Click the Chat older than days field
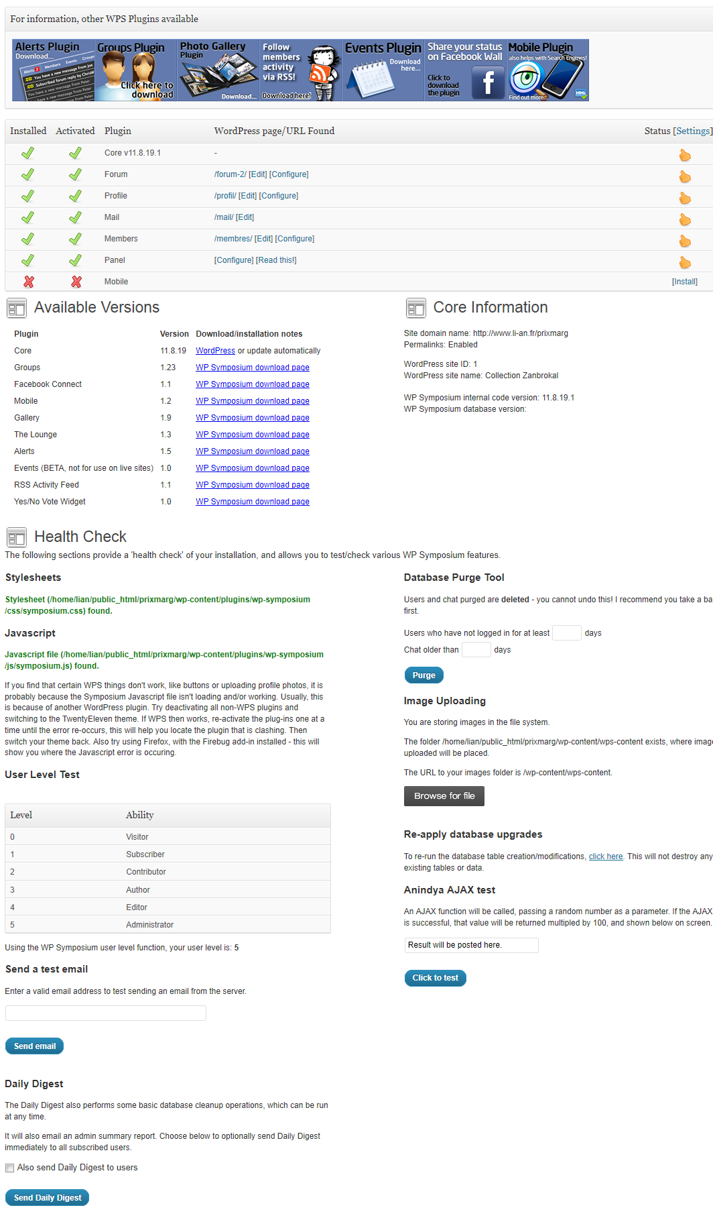 [x=476, y=649]
